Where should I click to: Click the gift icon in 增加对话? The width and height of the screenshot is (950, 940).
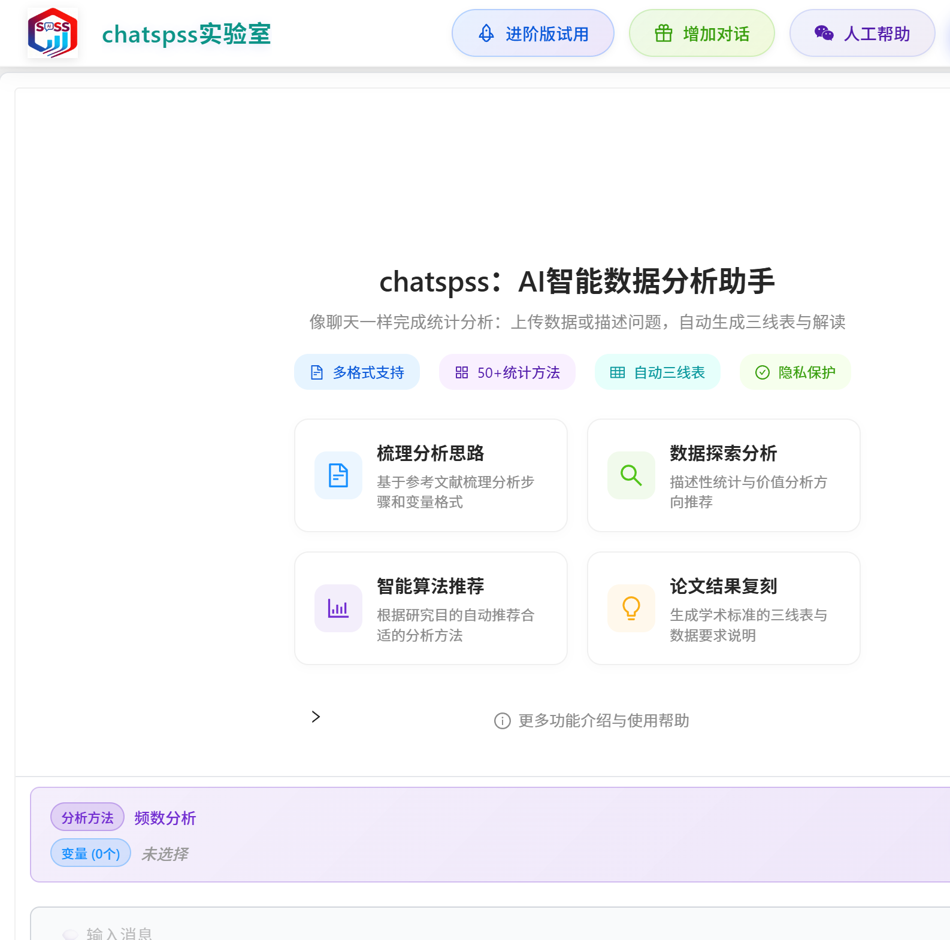pos(663,34)
